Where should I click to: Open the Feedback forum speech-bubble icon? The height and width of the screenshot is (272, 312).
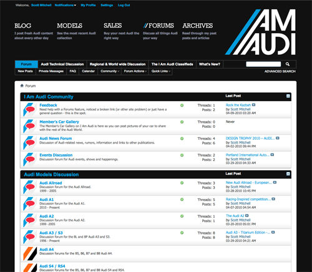click(29, 110)
